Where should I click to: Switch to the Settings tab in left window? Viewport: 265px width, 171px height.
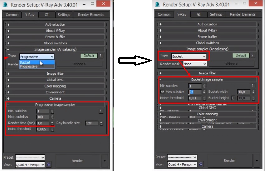coord(64,15)
